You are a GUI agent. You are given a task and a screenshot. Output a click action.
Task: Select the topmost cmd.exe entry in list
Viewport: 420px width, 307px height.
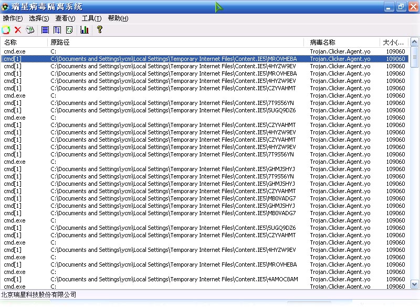[205, 51]
